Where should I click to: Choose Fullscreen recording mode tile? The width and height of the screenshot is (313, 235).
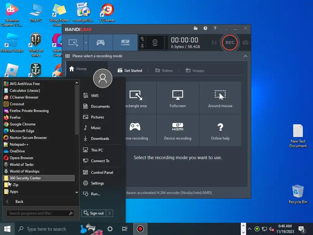(x=178, y=98)
